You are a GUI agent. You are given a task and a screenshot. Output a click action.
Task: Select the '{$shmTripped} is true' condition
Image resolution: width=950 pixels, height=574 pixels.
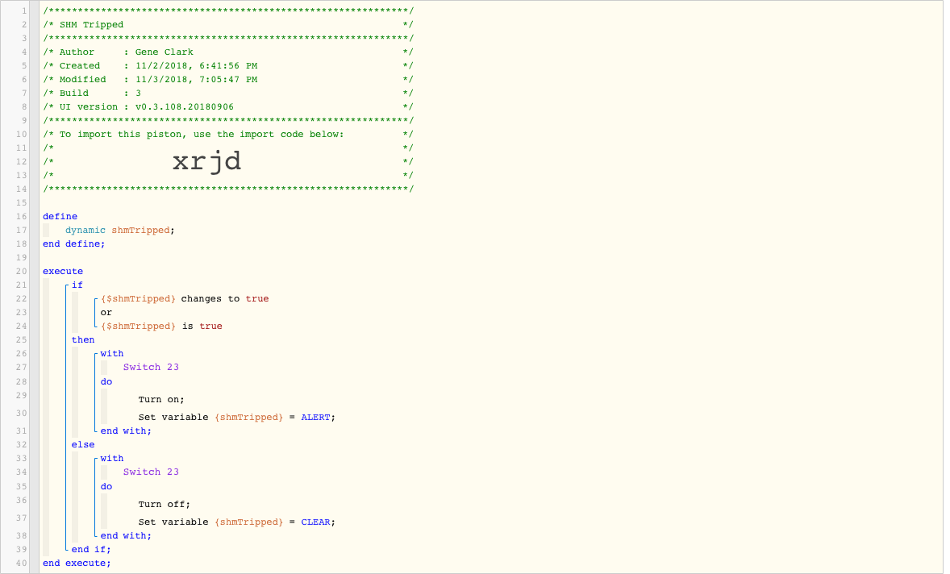point(162,326)
